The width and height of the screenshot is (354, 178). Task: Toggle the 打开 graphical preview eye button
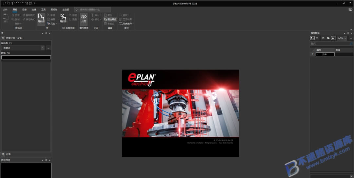pyautogui.click(x=84, y=19)
